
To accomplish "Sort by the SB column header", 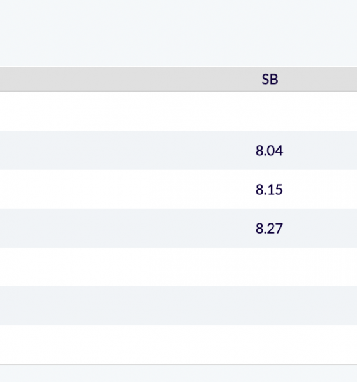I will tap(270, 80).
